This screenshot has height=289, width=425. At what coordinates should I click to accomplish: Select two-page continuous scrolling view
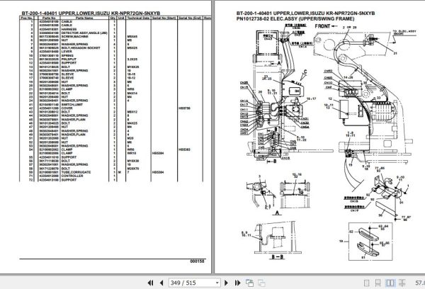pyautogui.click(x=402, y=283)
